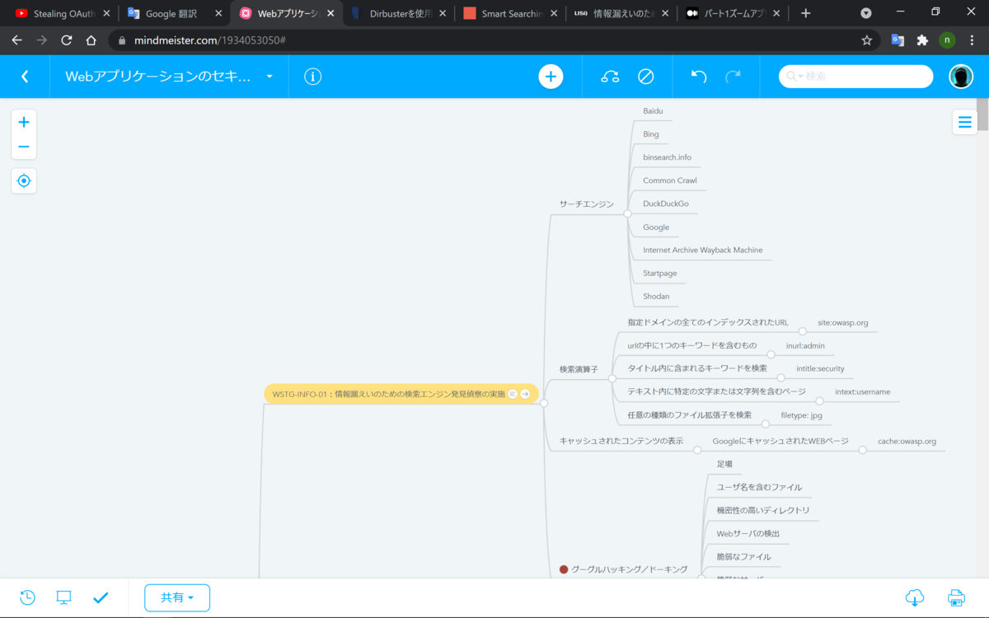Select the WSTG-INFO-01 yellow topic

click(401, 394)
